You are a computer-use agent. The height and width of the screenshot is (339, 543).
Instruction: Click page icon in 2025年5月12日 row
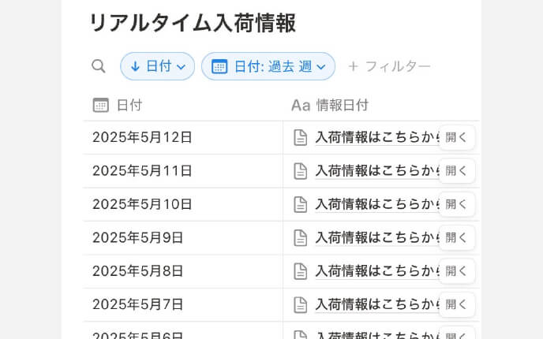300,137
